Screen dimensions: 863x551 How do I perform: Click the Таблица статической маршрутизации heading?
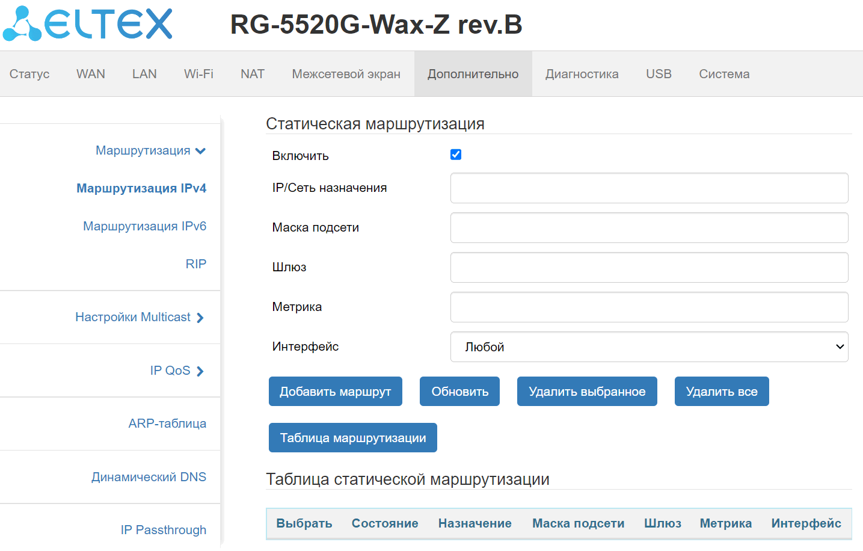pyautogui.click(x=408, y=479)
